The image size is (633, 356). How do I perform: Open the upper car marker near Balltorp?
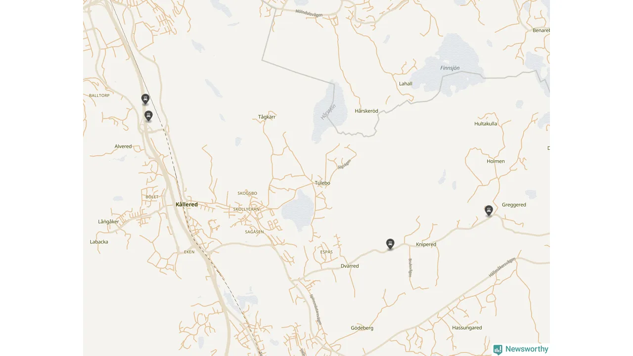[x=145, y=99]
